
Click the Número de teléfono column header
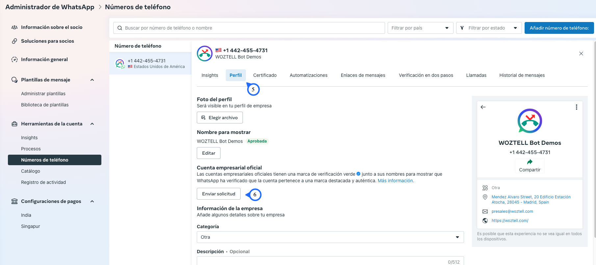coord(138,46)
